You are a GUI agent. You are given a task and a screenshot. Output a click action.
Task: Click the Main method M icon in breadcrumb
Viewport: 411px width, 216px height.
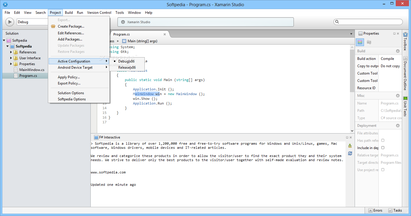(124, 41)
